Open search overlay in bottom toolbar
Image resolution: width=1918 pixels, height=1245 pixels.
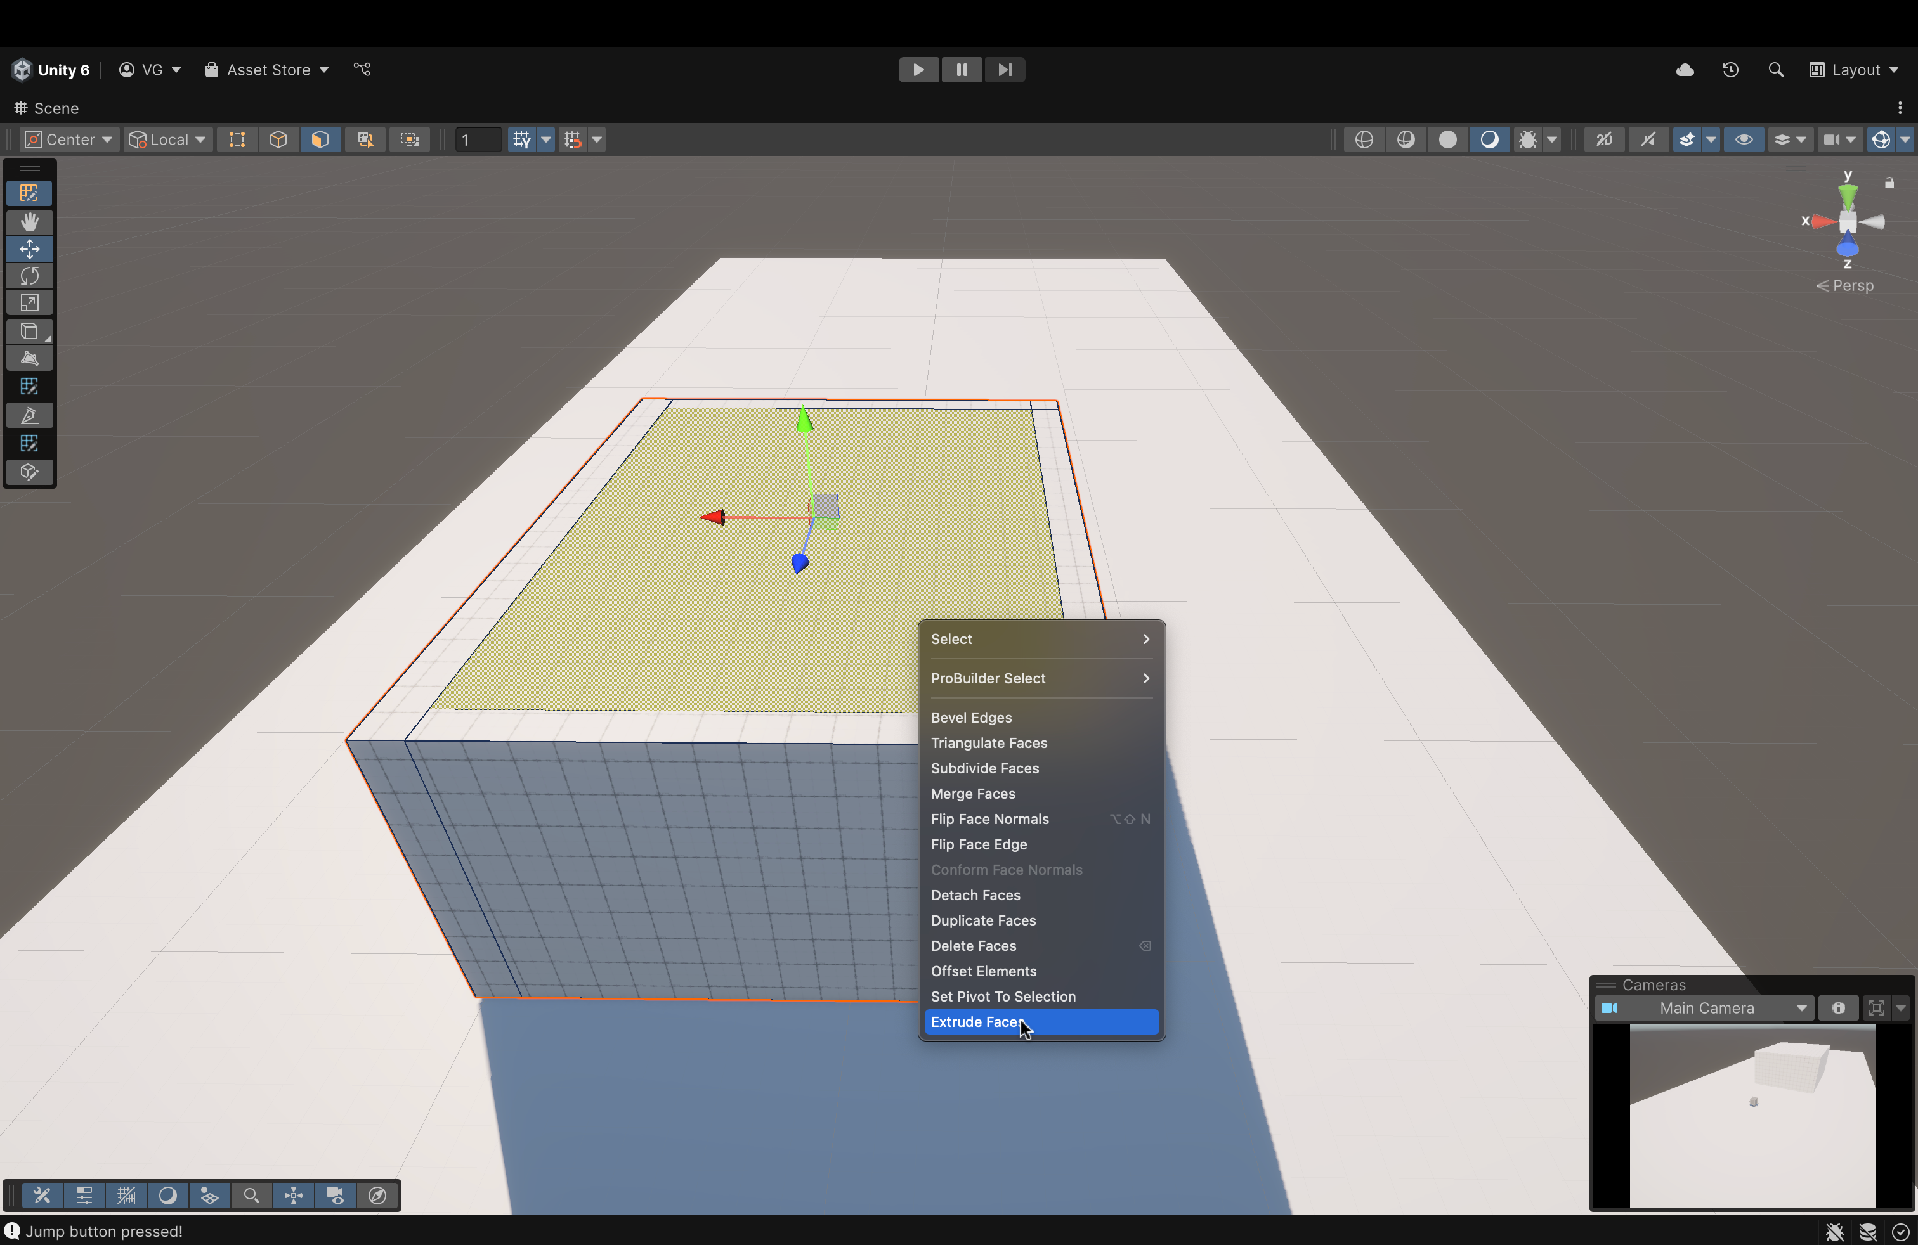pyautogui.click(x=251, y=1195)
